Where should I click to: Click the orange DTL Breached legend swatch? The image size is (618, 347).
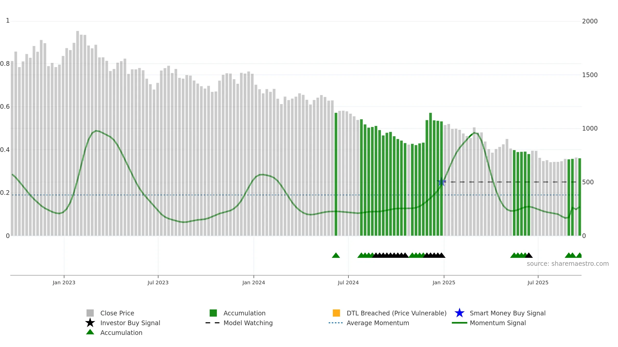[x=336, y=313]
